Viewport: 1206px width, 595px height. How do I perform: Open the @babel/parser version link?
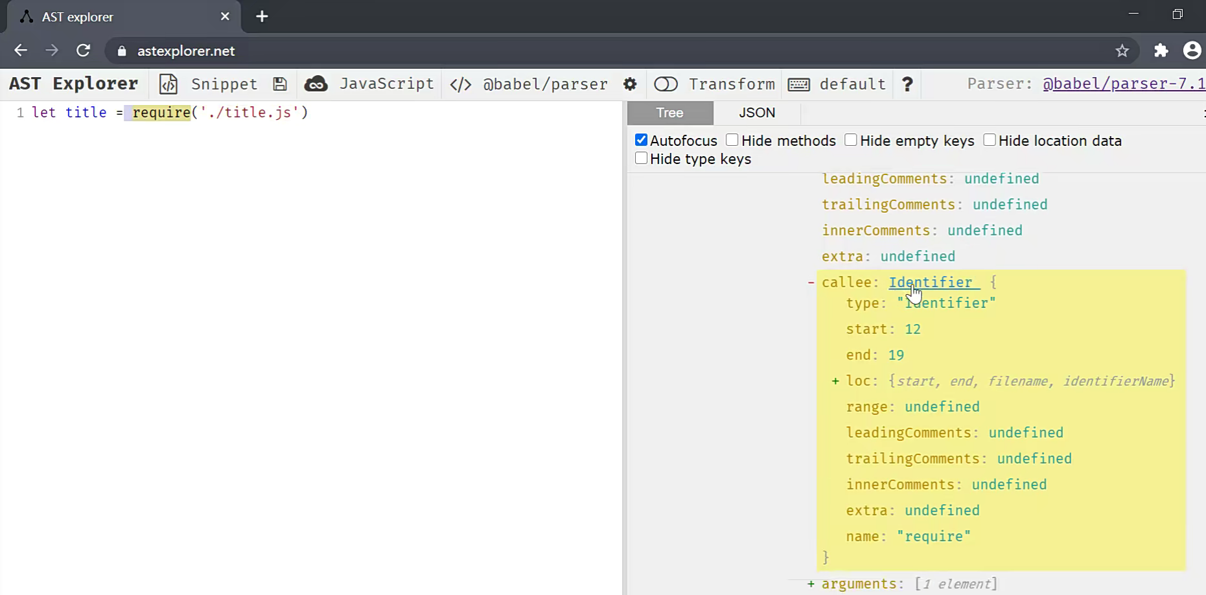[1123, 84]
